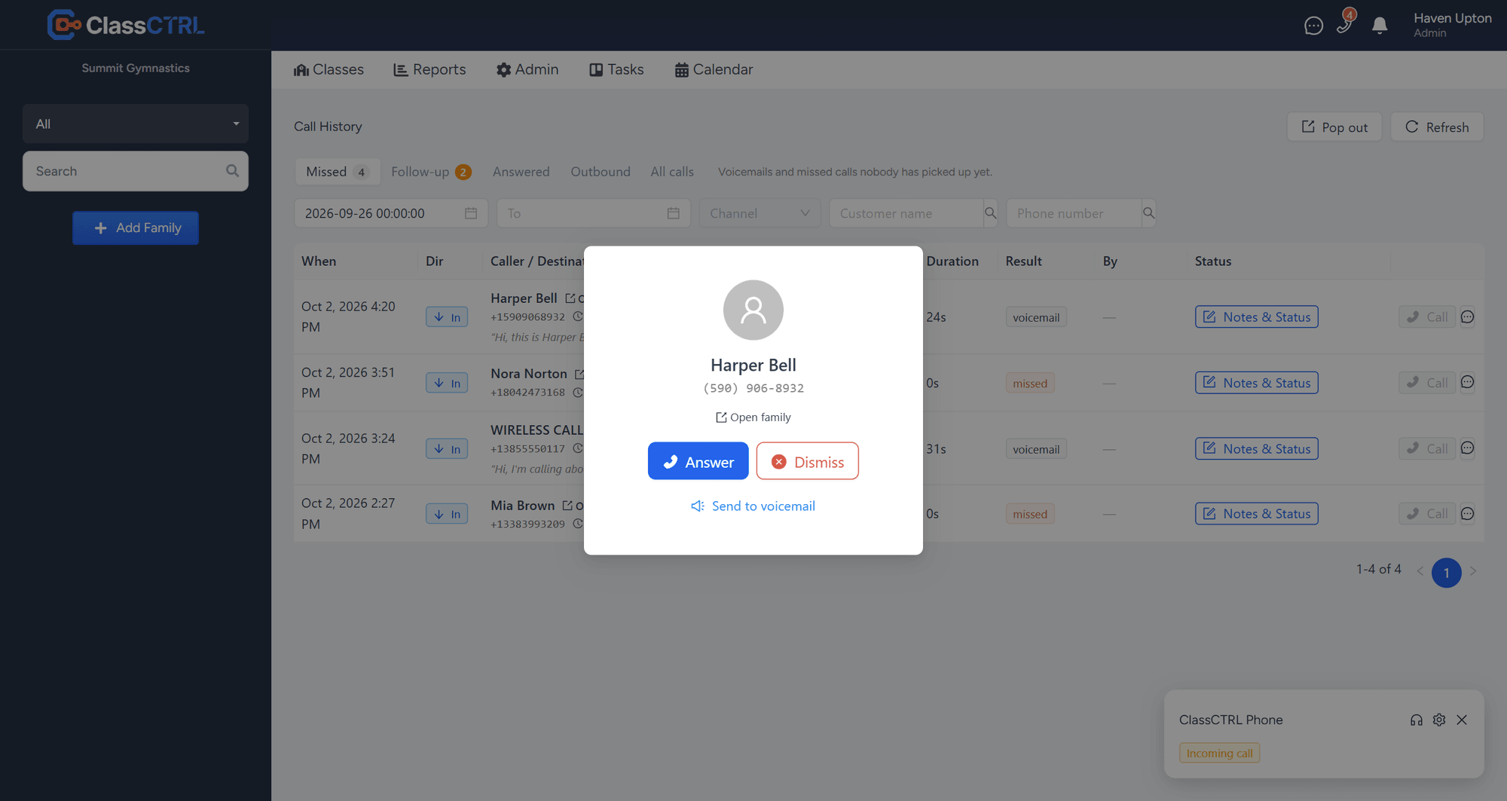The width and height of the screenshot is (1507, 801).
Task: Close the ClassCTRL Phone panel
Action: pos(1462,720)
